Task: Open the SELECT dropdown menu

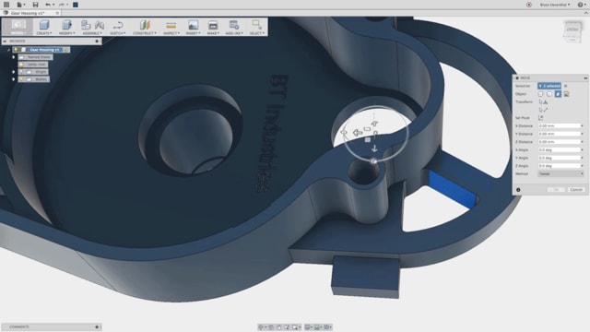Action: coord(257,33)
